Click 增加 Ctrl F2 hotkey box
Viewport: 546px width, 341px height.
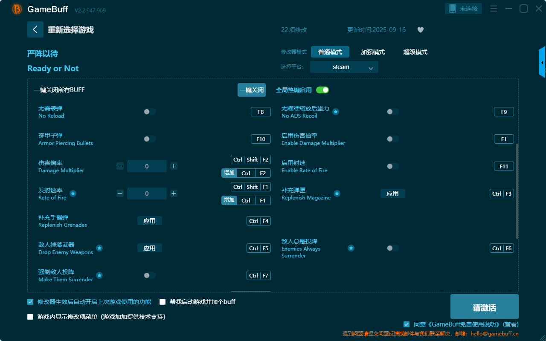point(246,173)
